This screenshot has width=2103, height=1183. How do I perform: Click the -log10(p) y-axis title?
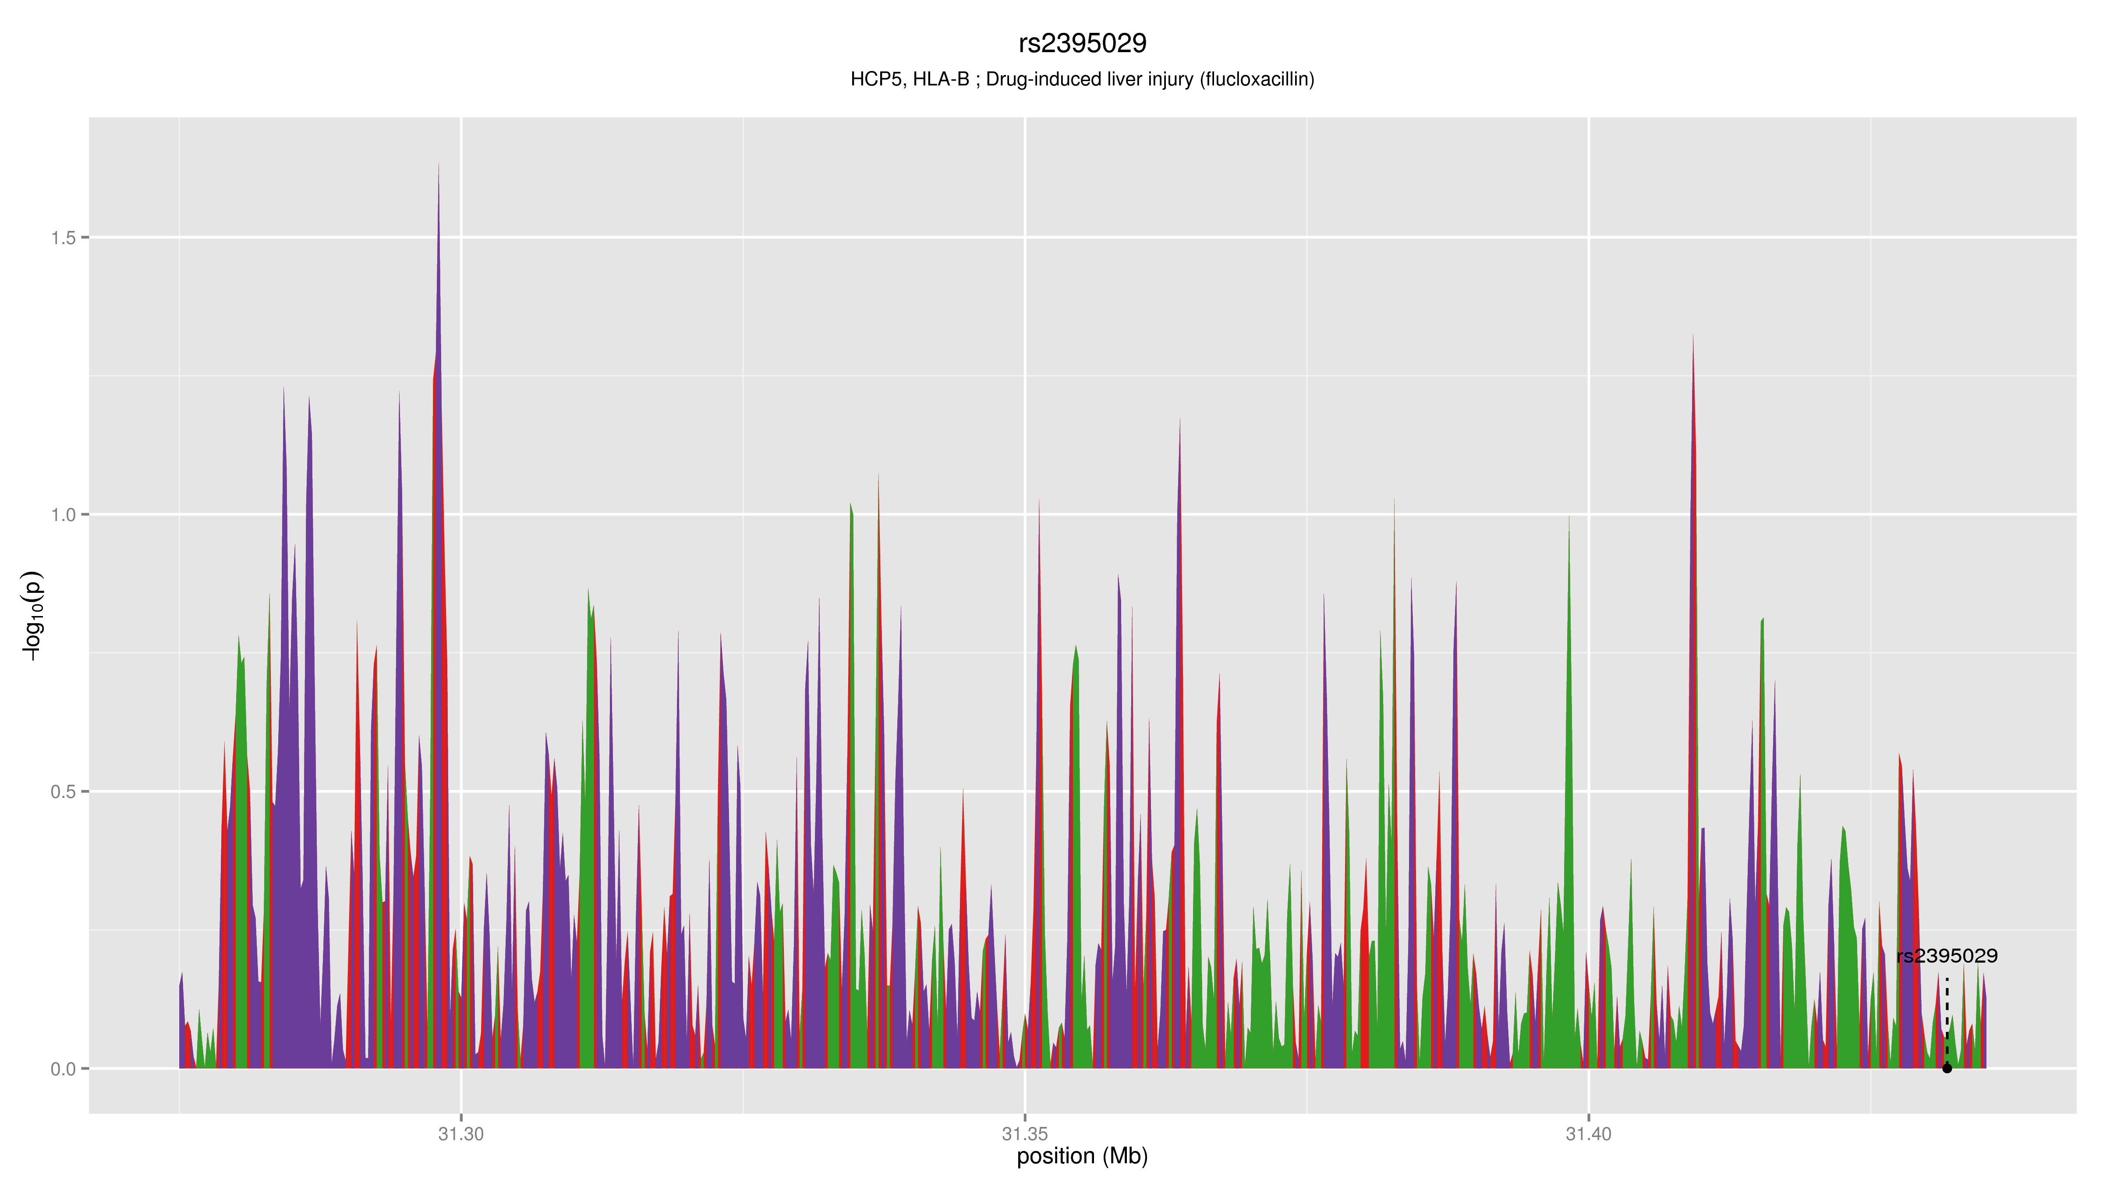(32, 616)
